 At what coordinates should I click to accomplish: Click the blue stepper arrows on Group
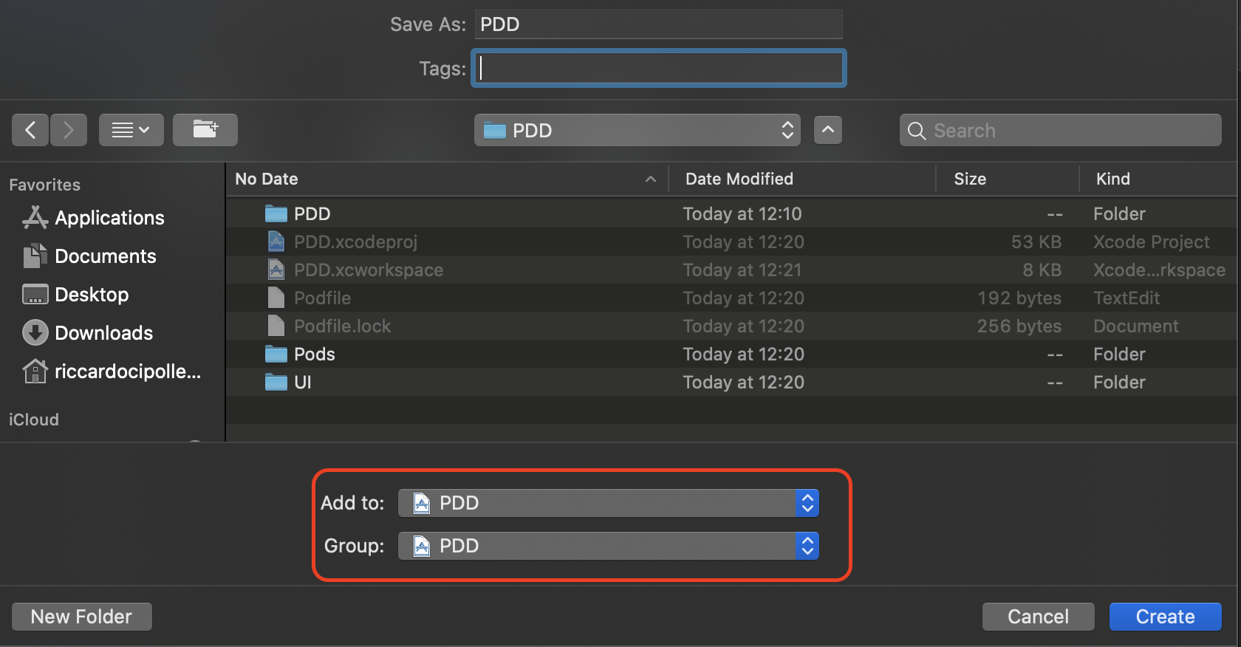pyautogui.click(x=807, y=546)
